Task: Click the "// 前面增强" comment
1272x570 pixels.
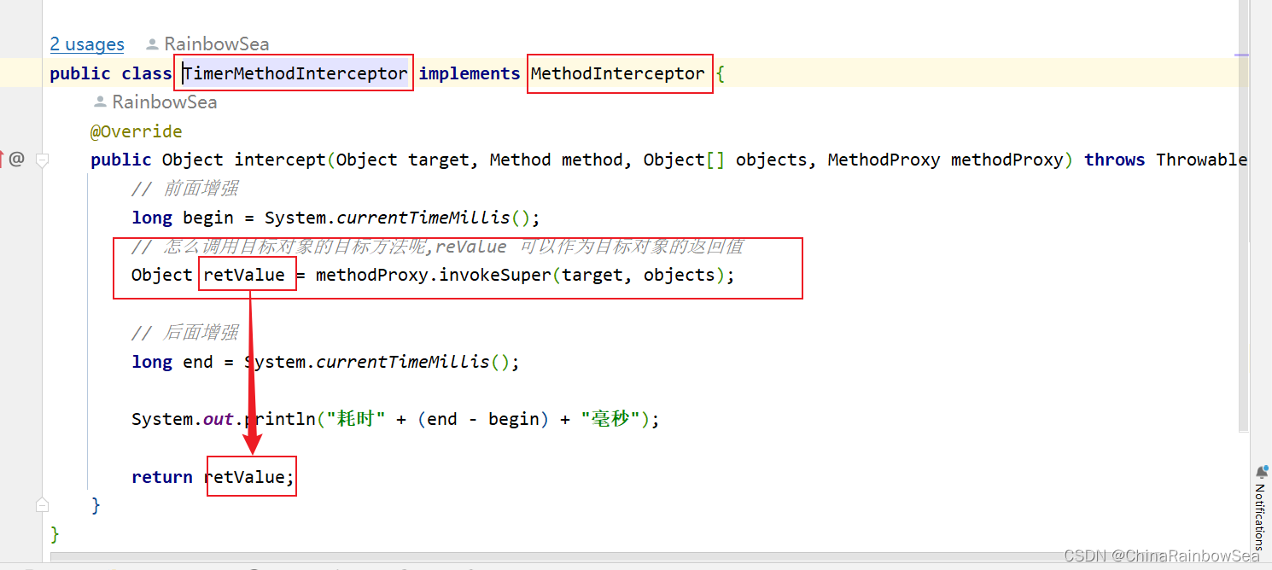Action: [184, 189]
